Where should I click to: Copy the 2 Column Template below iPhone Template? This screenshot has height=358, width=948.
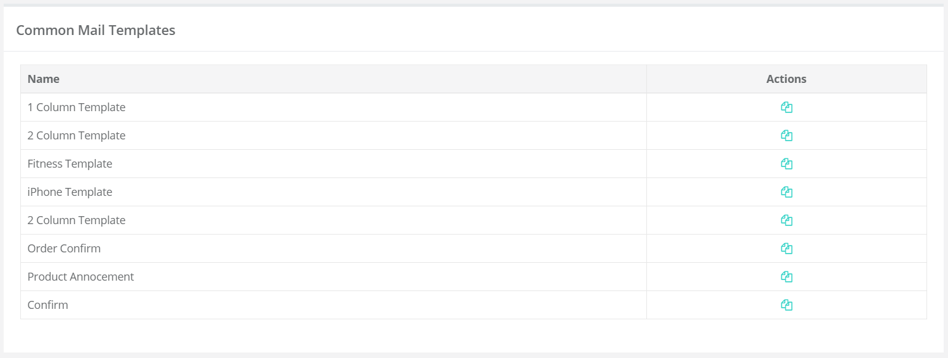click(x=786, y=220)
